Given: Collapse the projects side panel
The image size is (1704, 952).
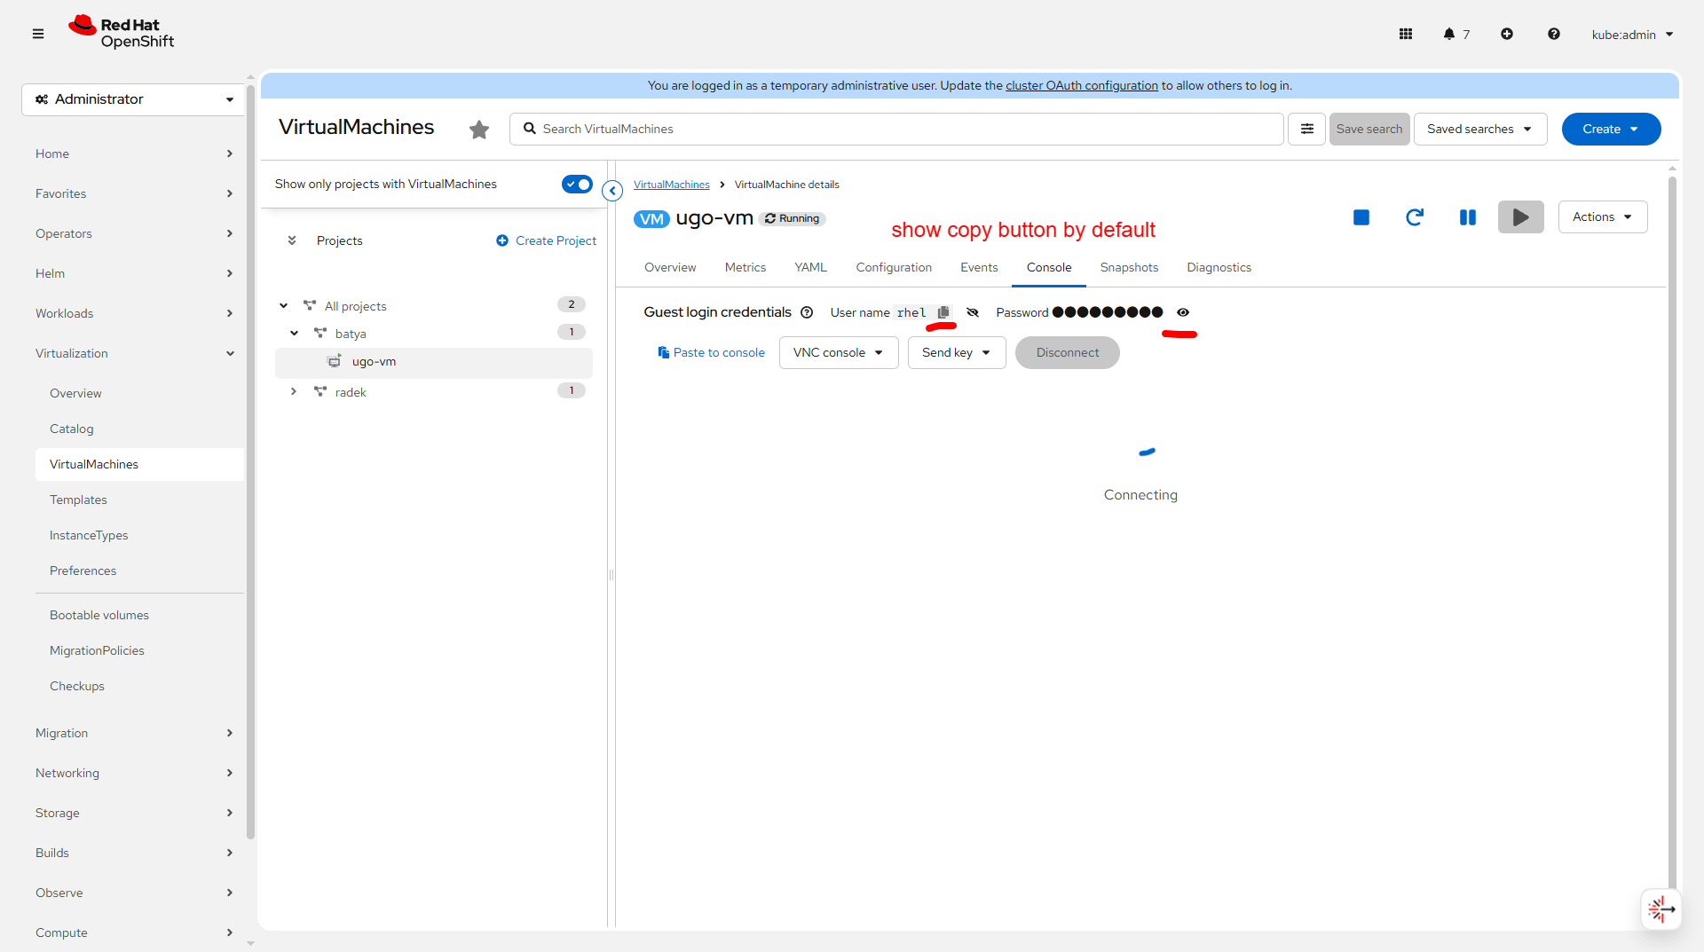Looking at the screenshot, I should pyautogui.click(x=612, y=191).
